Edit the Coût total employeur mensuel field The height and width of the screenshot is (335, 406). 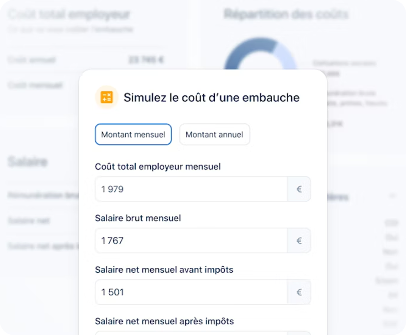pos(191,189)
